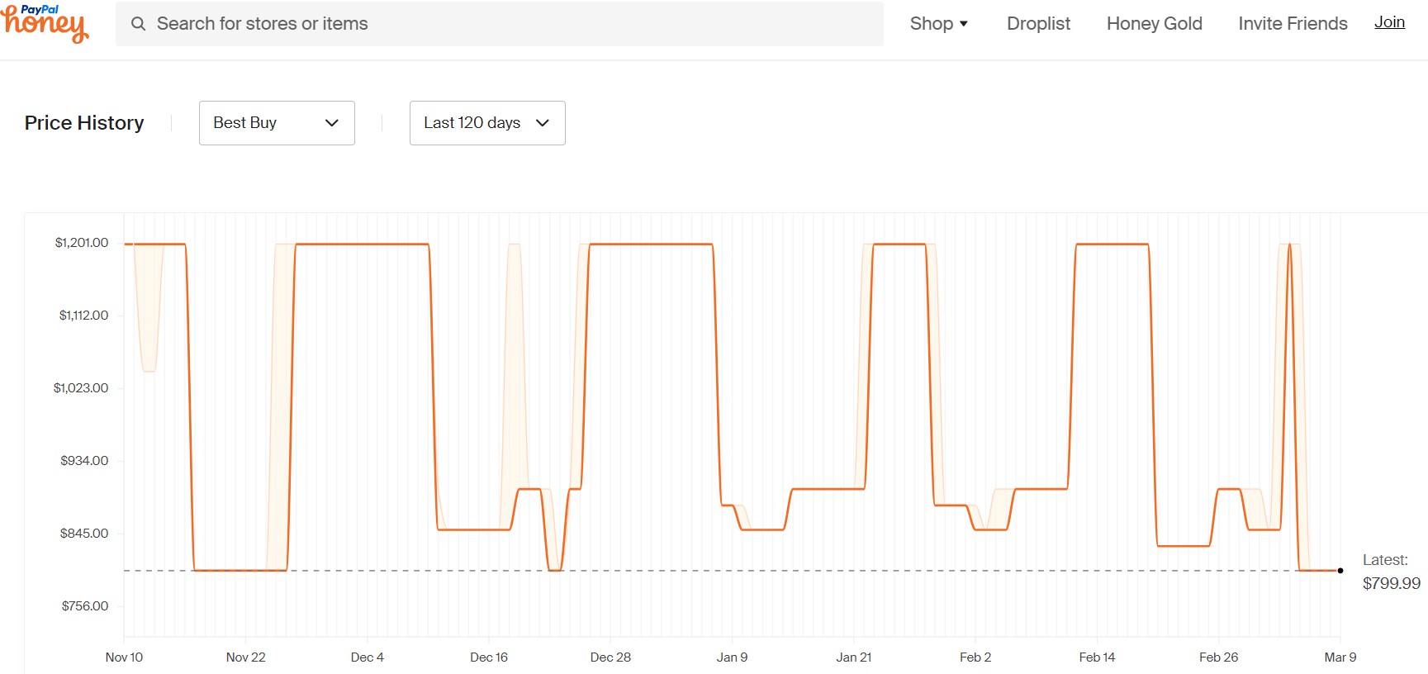The height and width of the screenshot is (674, 1428).
Task: Click the $756.00 axis label
Action: pyautogui.click(x=85, y=606)
